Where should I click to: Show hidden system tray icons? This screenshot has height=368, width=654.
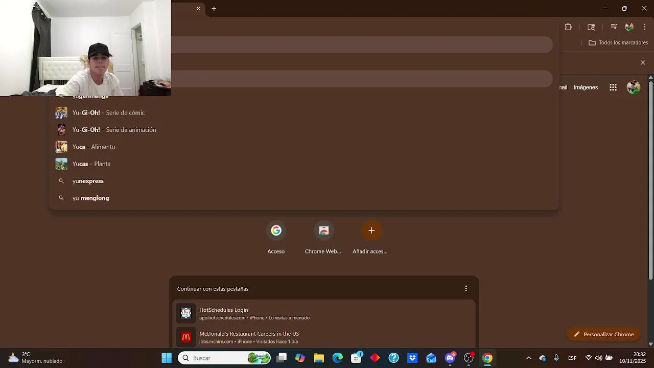click(x=529, y=358)
